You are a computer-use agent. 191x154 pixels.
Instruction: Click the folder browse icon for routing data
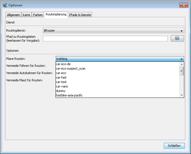177,39
